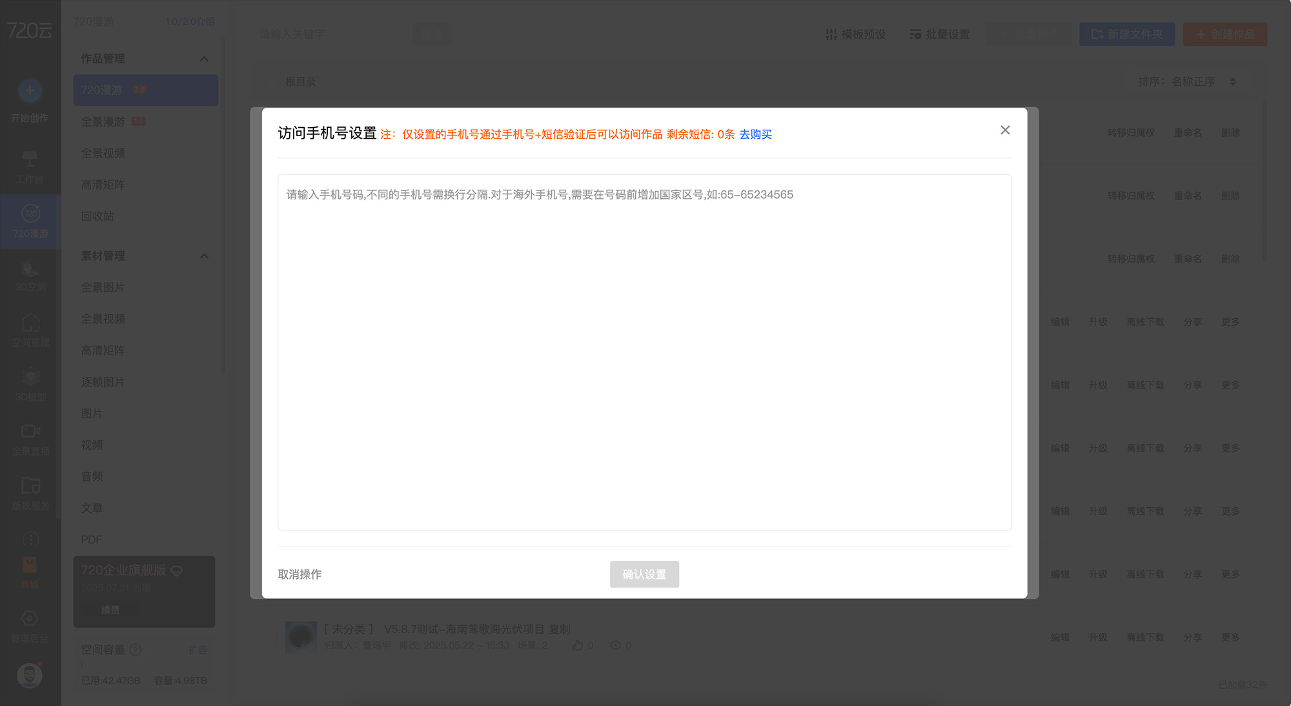
Task: Open the 空间重建 sidebar icon
Action: 30,323
